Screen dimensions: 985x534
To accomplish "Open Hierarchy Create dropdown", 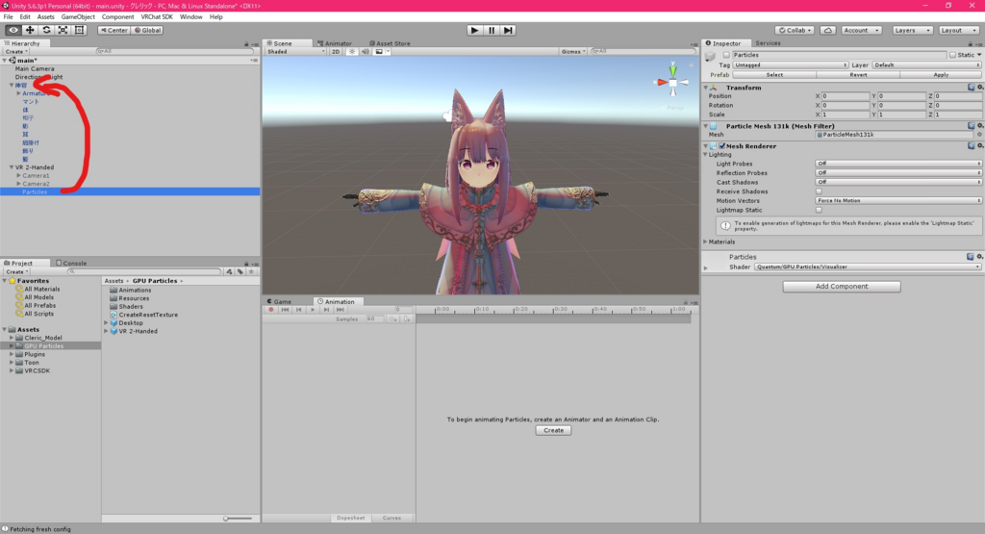I will 16,52.
